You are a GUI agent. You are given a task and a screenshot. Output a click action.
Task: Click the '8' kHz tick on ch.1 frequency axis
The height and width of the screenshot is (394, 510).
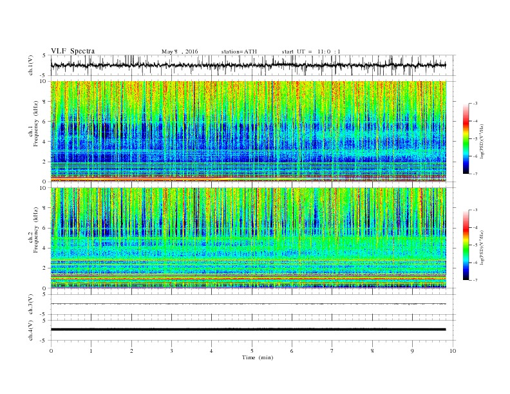[44, 102]
